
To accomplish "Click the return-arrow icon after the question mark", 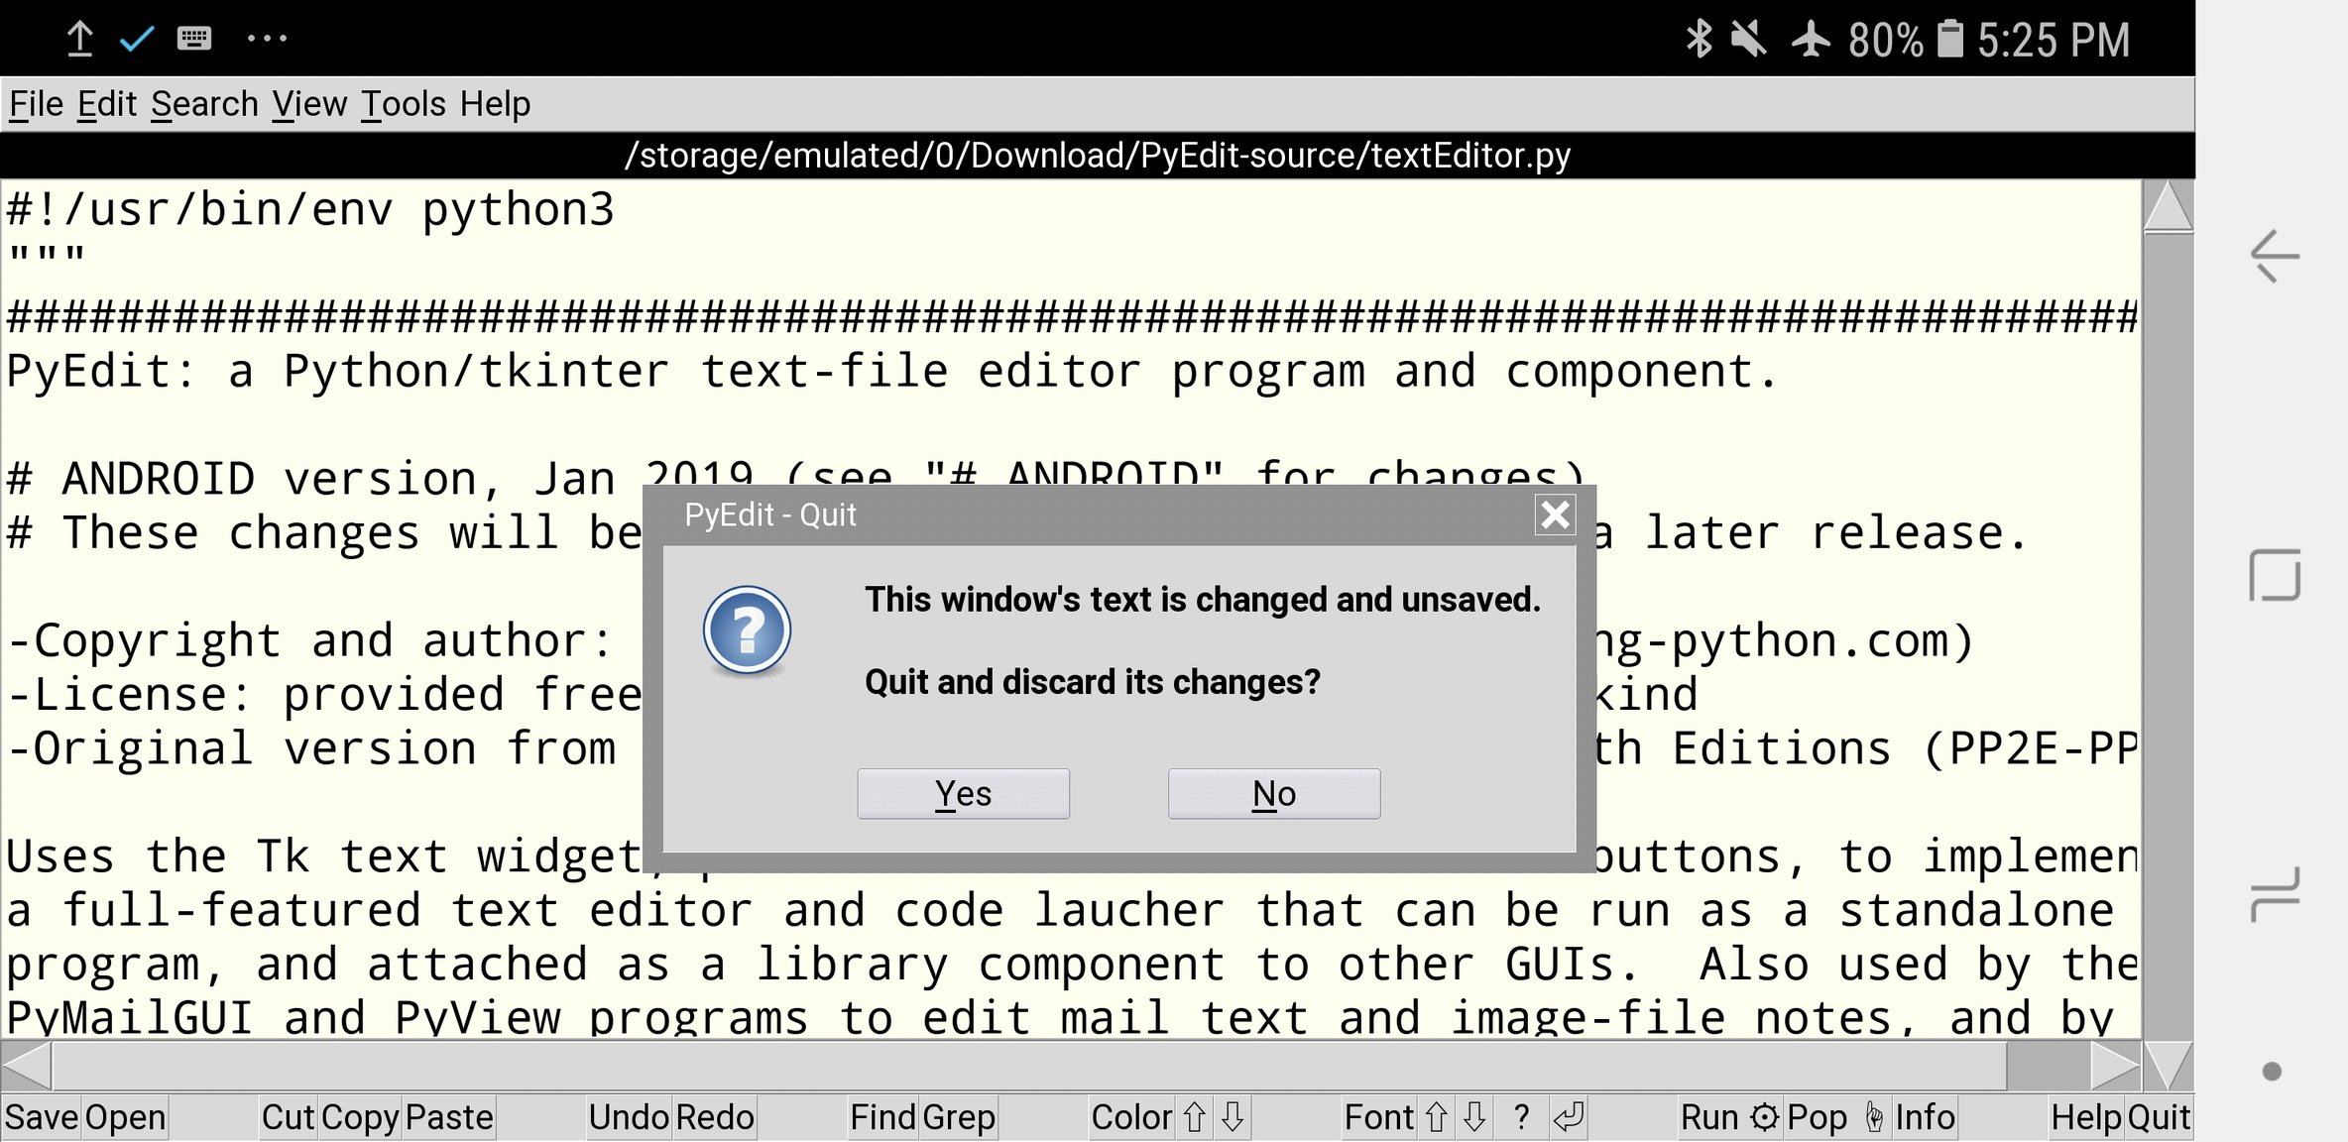I will (1569, 1117).
